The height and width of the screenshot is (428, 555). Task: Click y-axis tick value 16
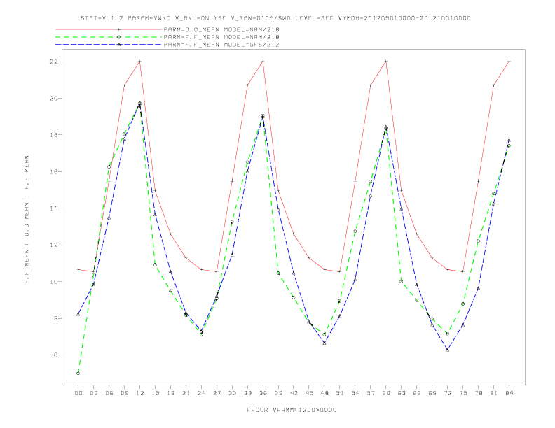(x=54, y=171)
